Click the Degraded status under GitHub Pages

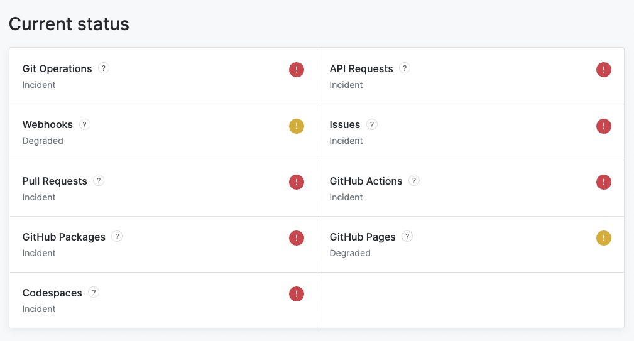(x=350, y=253)
